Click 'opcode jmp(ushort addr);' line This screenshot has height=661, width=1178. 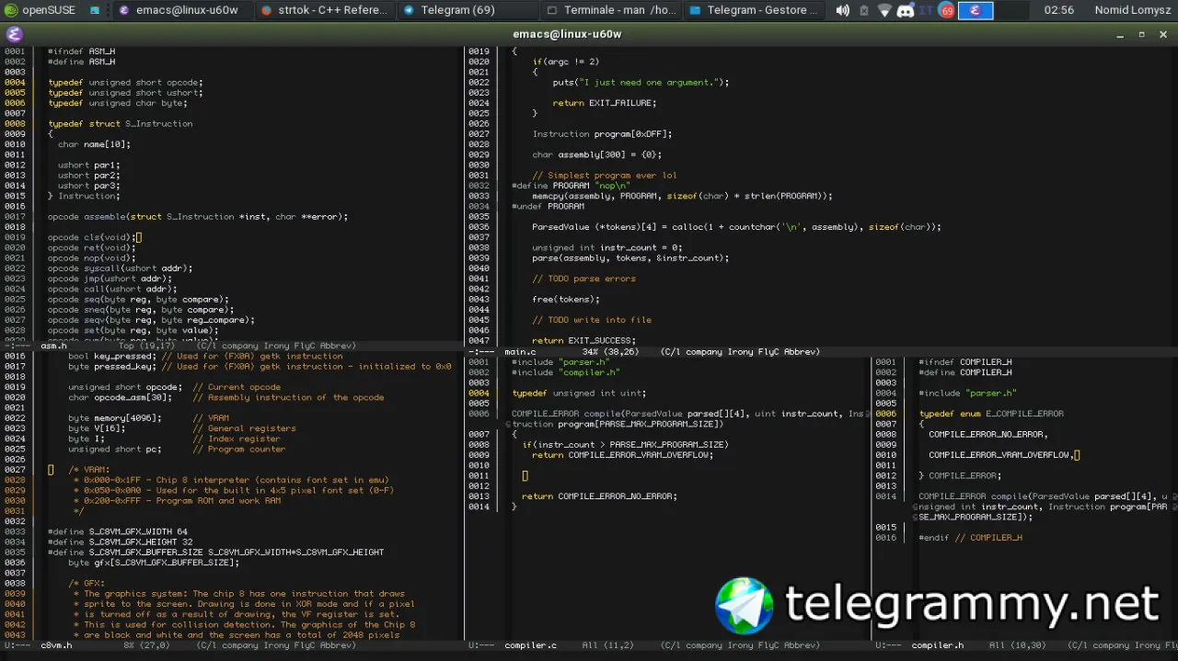(110, 279)
